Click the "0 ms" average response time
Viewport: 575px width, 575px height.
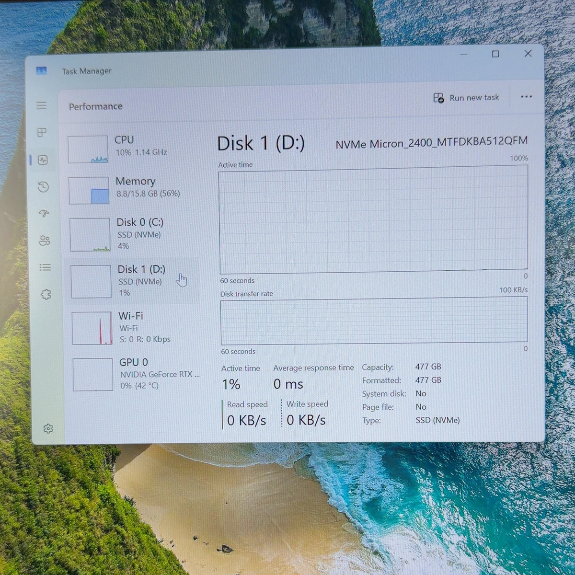(x=288, y=384)
